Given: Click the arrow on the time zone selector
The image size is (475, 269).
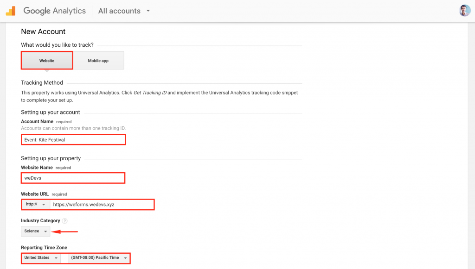Looking at the screenshot, I should pos(124,258).
